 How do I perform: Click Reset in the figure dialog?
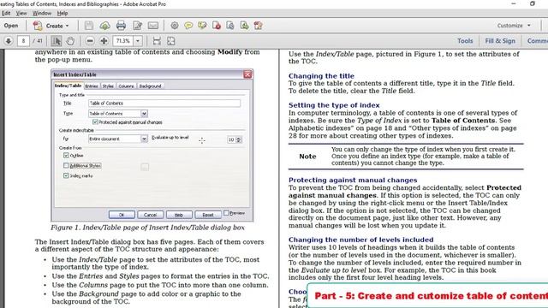click(207, 215)
